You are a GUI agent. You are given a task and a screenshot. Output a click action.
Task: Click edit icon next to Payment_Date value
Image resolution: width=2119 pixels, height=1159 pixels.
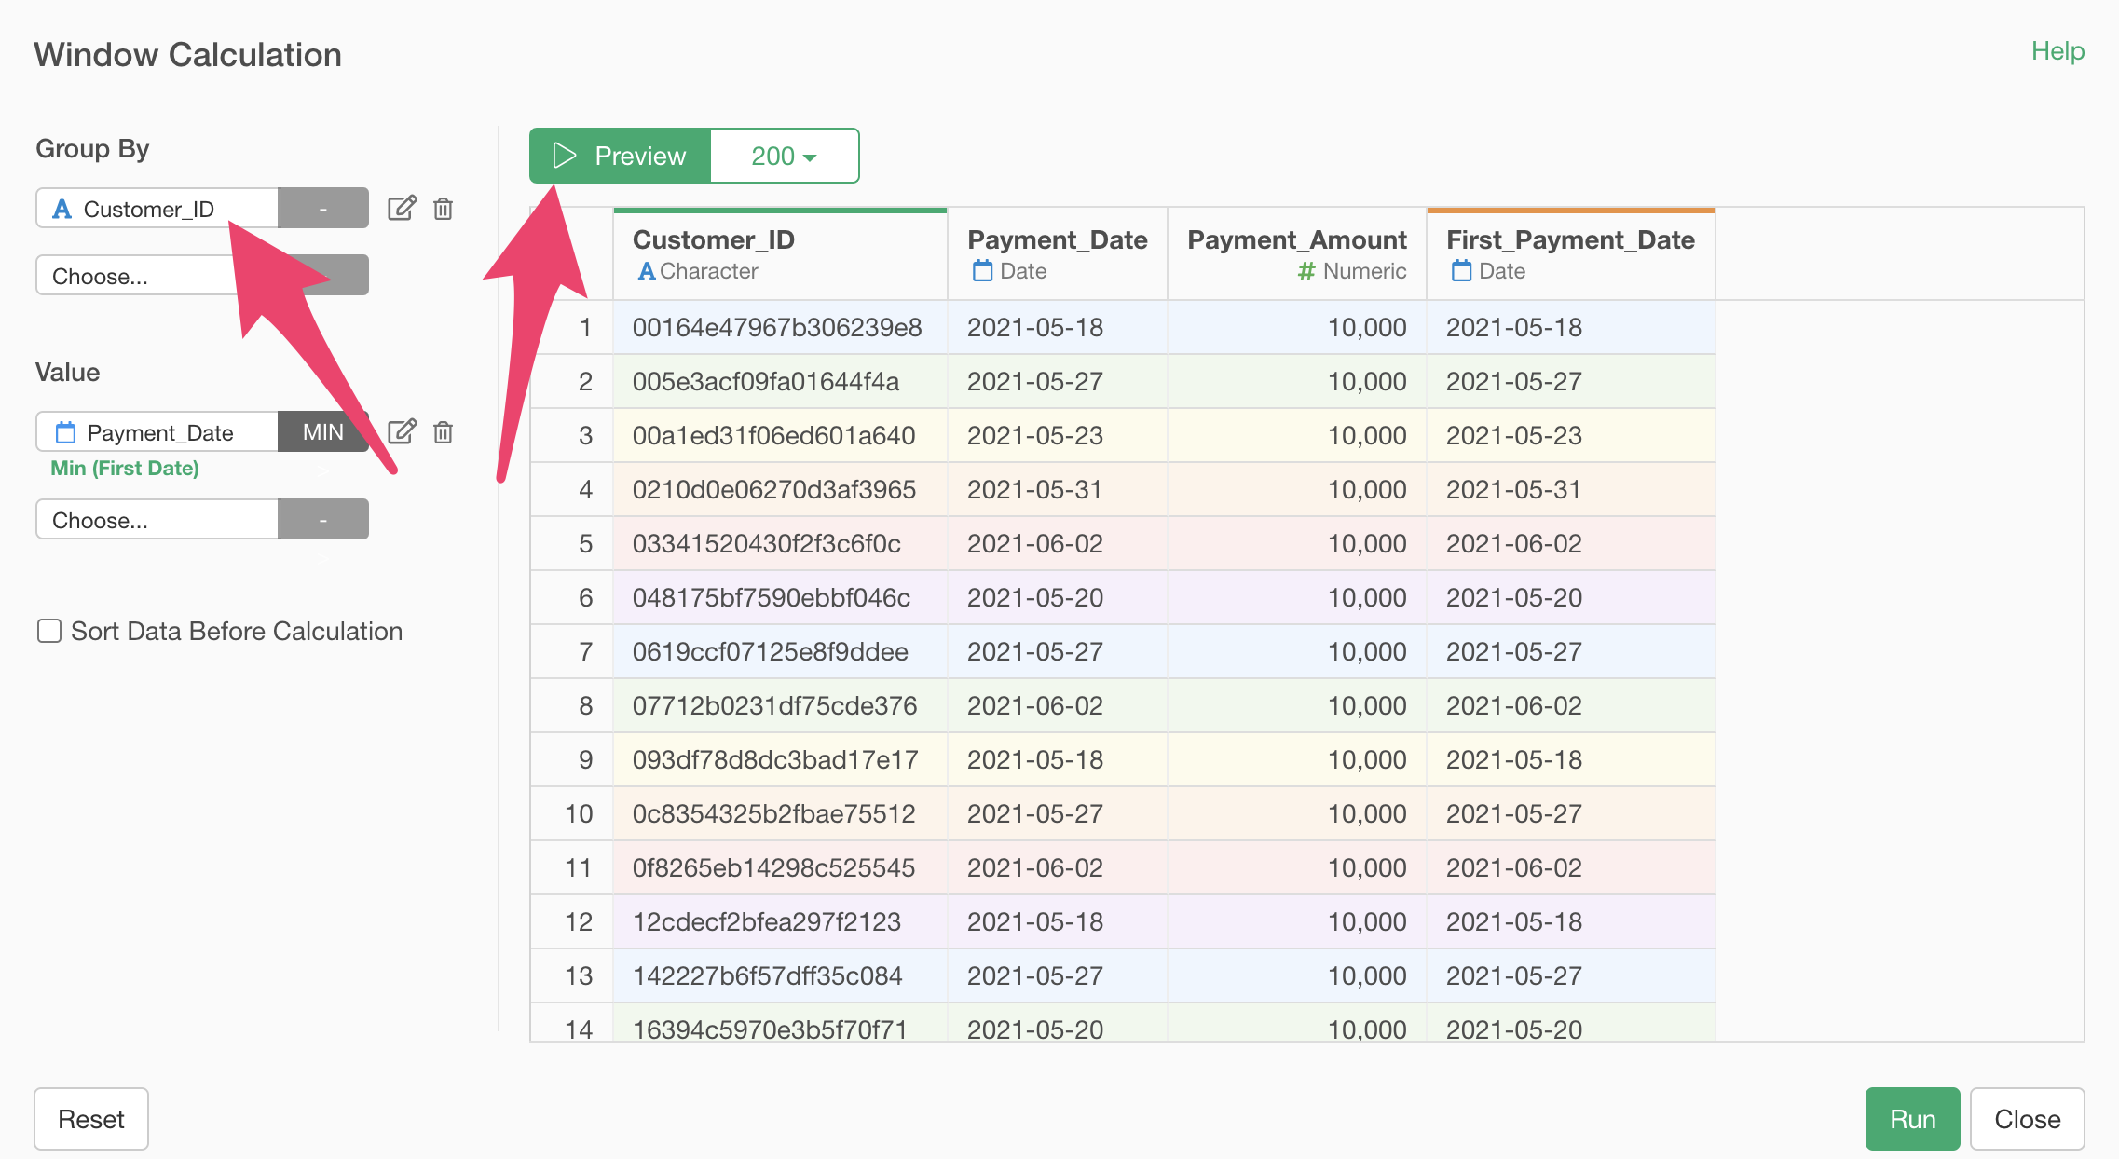[402, 431]
